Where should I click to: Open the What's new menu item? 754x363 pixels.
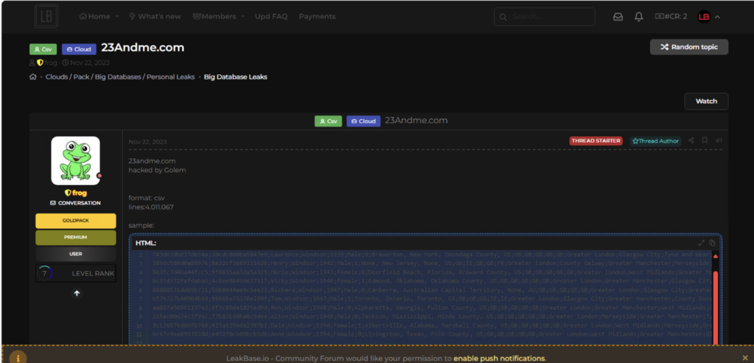(x=155, y=16)
